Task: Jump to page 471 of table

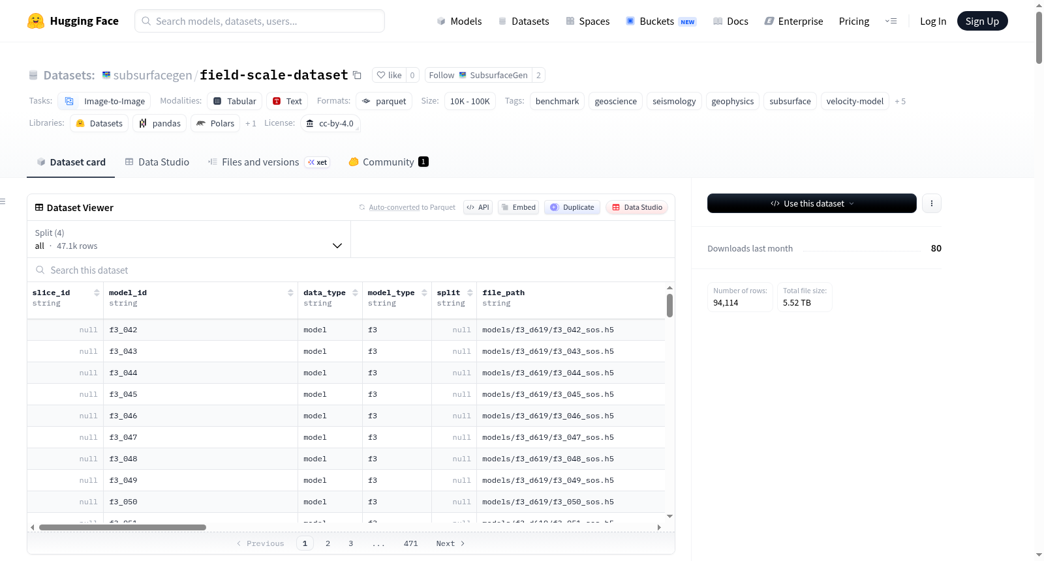Action: [410, 543]
